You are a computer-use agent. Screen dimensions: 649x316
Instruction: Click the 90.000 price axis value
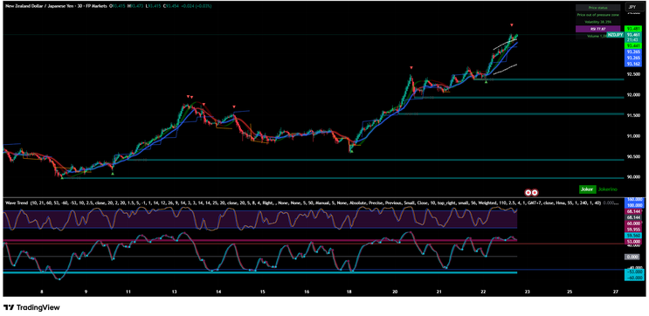tap(633, 177)
